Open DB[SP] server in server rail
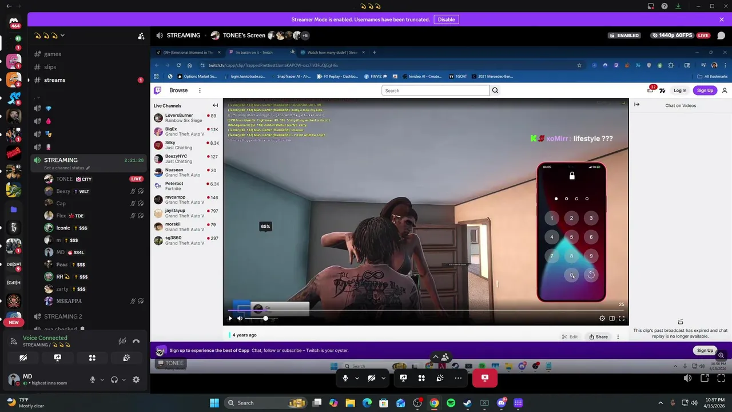The image size is (732, 412). (14, 264)
